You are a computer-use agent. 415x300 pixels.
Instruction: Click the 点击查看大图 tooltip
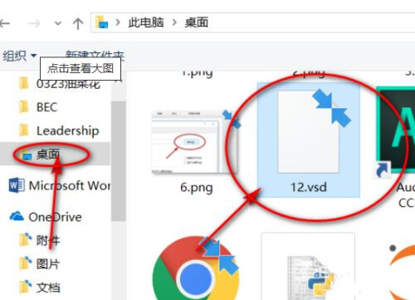(x=81, y=68)
